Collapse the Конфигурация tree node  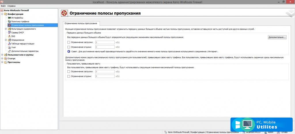point(2,14)
